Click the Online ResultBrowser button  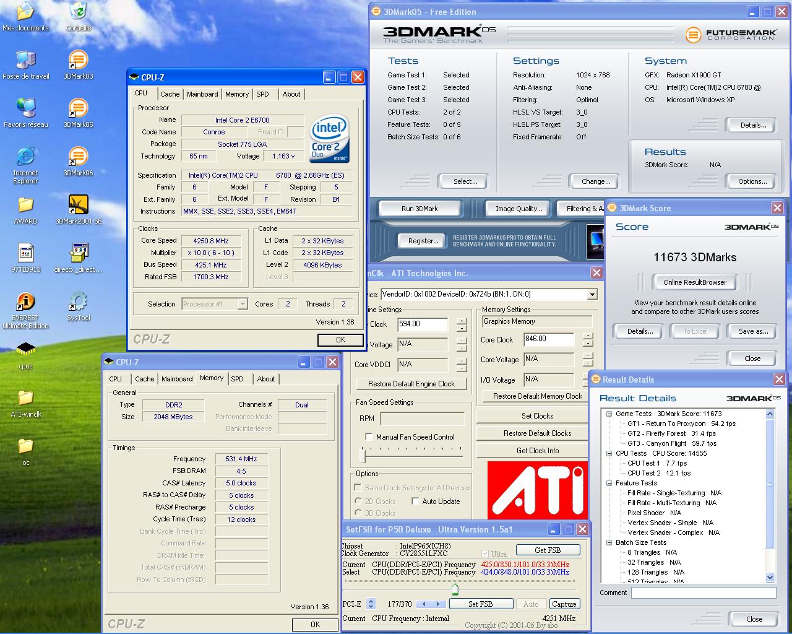click(695, 282)
